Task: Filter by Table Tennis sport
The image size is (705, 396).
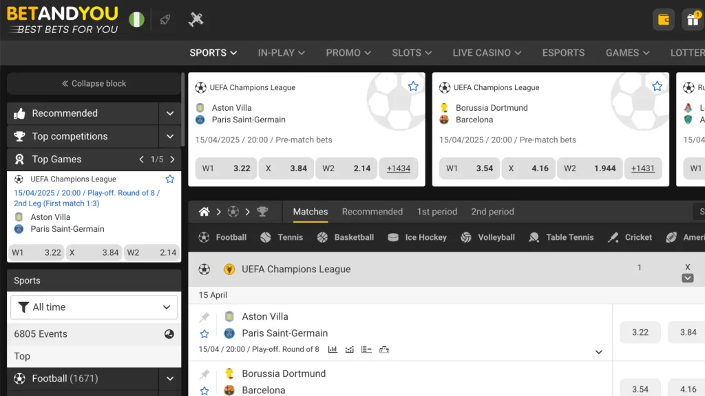Action: point(561,237)
